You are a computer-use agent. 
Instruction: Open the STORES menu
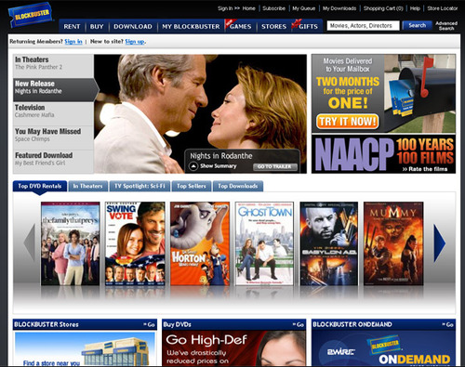273,27
